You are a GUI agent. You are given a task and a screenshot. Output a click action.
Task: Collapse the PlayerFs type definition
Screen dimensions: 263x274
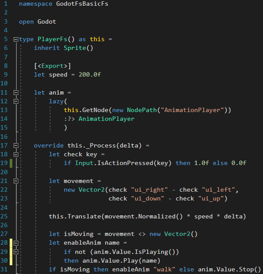[16, 39]
